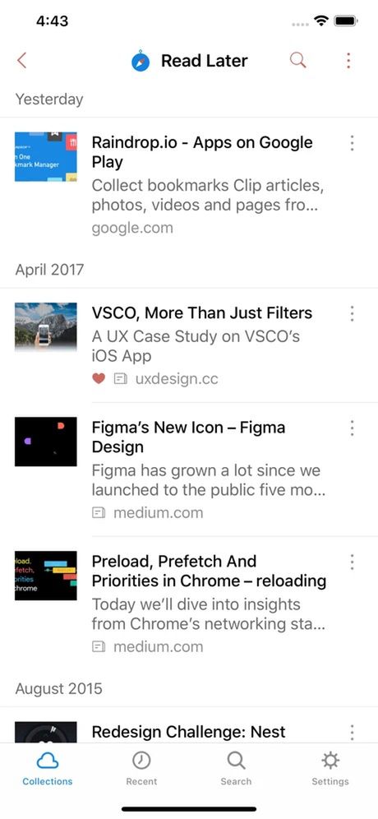Open more options for Redesign Challenge: Nest
Image resolution: width=378 pixels, height=819 pixels.
pos(352,732)
